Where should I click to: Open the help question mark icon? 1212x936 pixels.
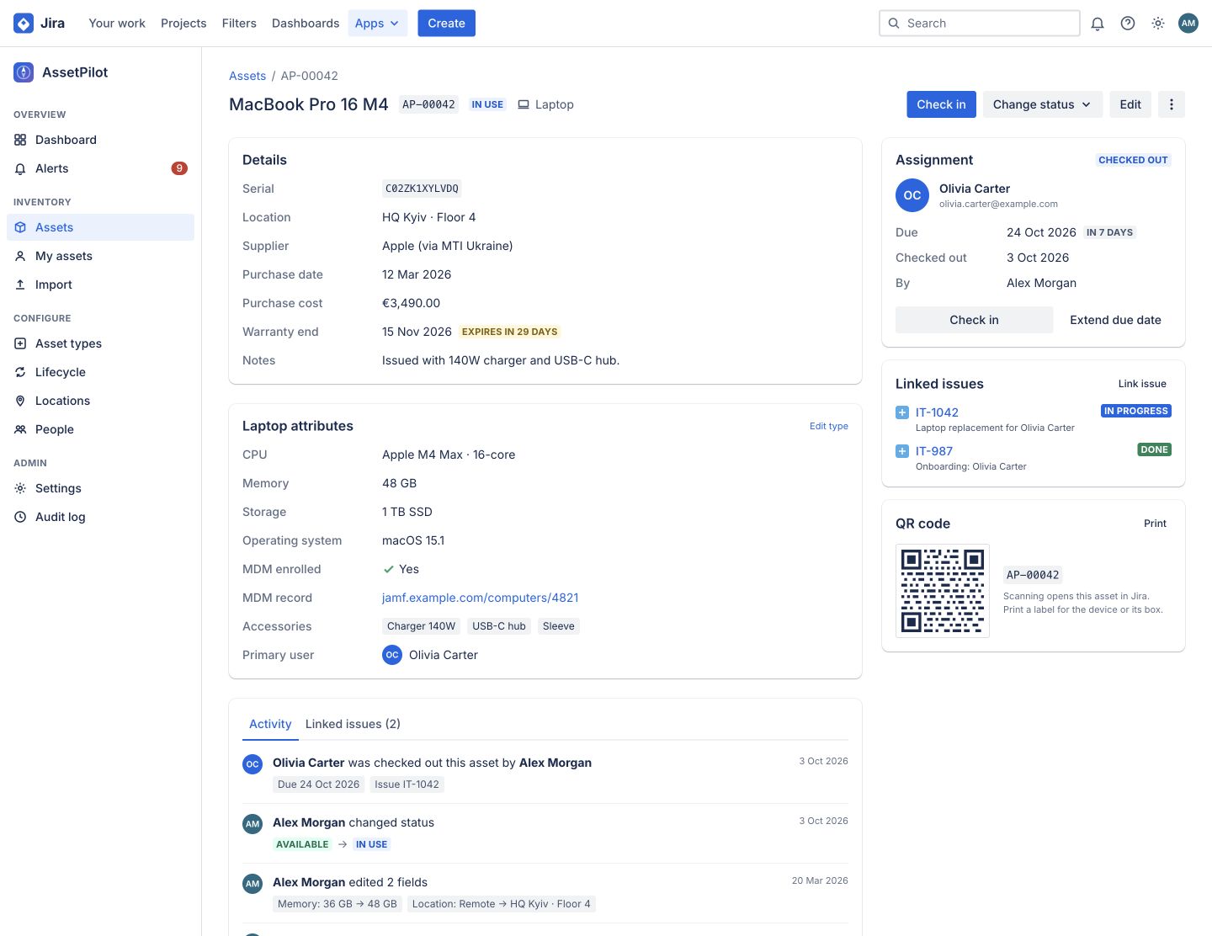point(1128,24)
